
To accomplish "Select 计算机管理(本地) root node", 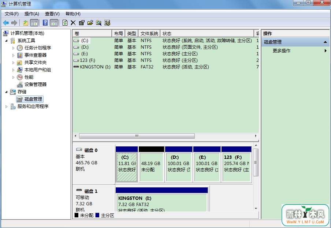I will tap(27, 33).
